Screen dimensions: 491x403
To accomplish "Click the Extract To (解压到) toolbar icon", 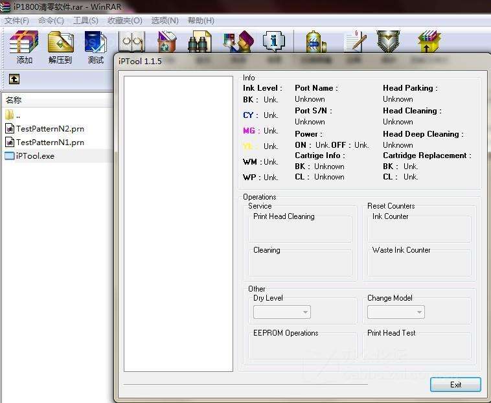I will tap(61, 42).
